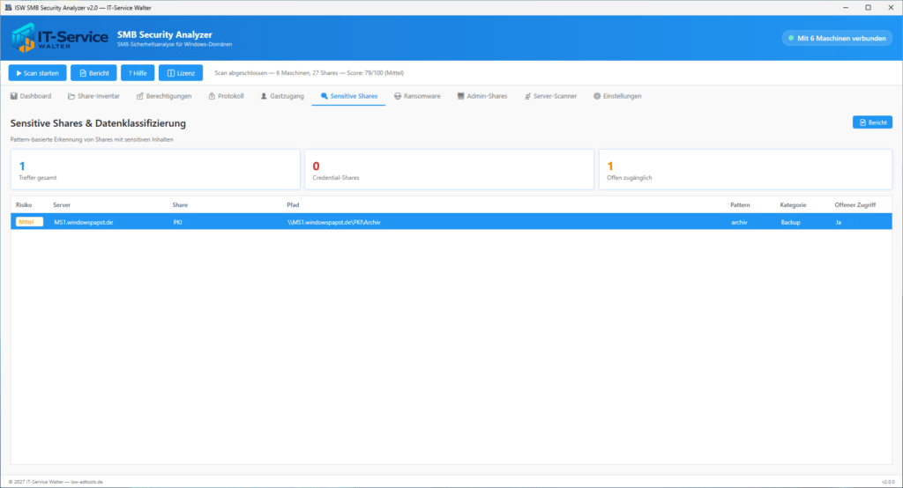903x488 pixels.
Task: Select the Sensitive Shares tab
Action: (349, 96)
